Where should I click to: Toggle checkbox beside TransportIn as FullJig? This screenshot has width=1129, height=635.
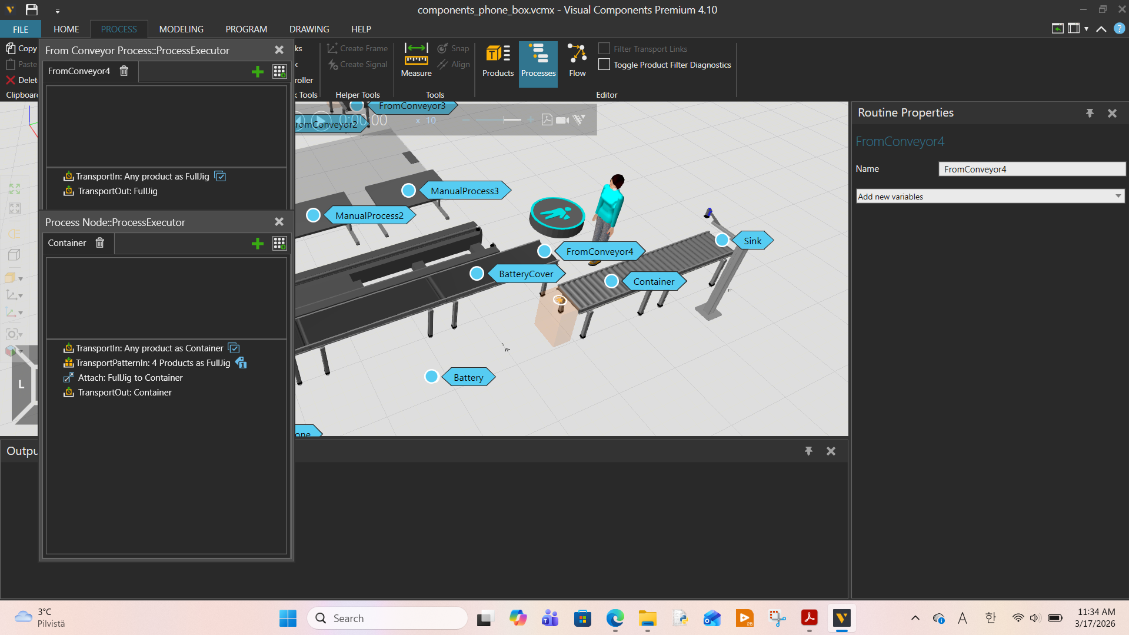pos(220,177)
